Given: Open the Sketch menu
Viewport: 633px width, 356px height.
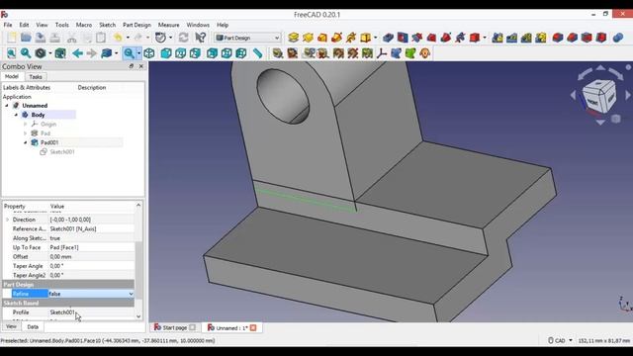Looking at the screenshot, I should (108, 25).
